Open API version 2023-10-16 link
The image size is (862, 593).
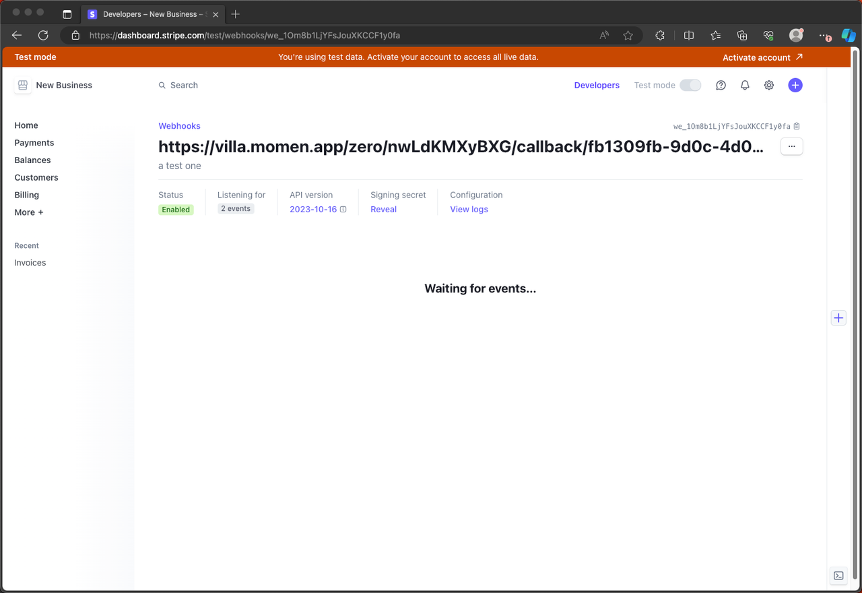click(313, 210)
